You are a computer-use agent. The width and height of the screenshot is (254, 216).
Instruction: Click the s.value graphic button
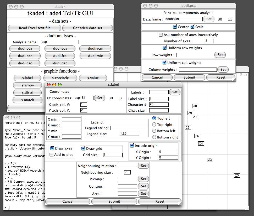coord(93,78)
